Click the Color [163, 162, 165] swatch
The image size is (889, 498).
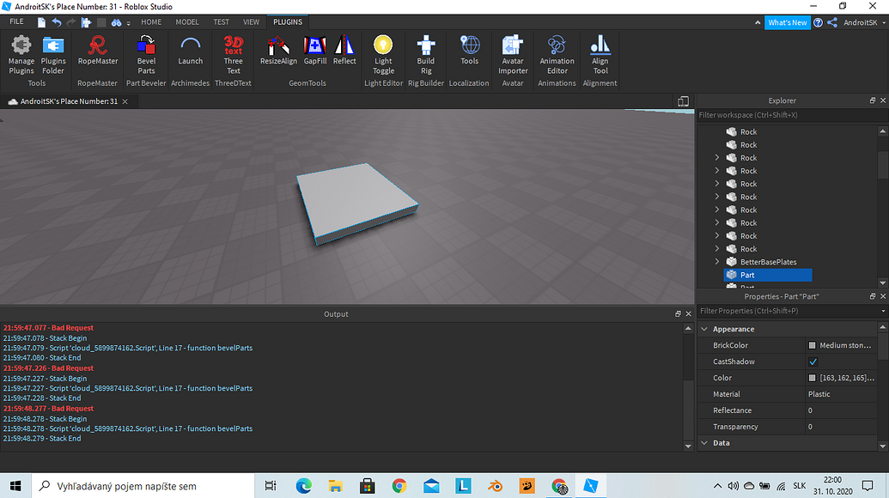(x=812, y=378)
